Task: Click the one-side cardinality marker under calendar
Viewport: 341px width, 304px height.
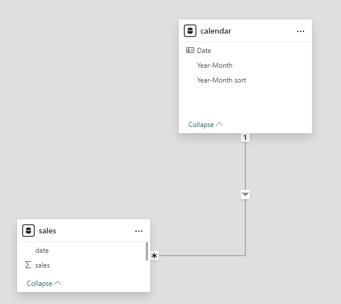Action: point(245,137)
